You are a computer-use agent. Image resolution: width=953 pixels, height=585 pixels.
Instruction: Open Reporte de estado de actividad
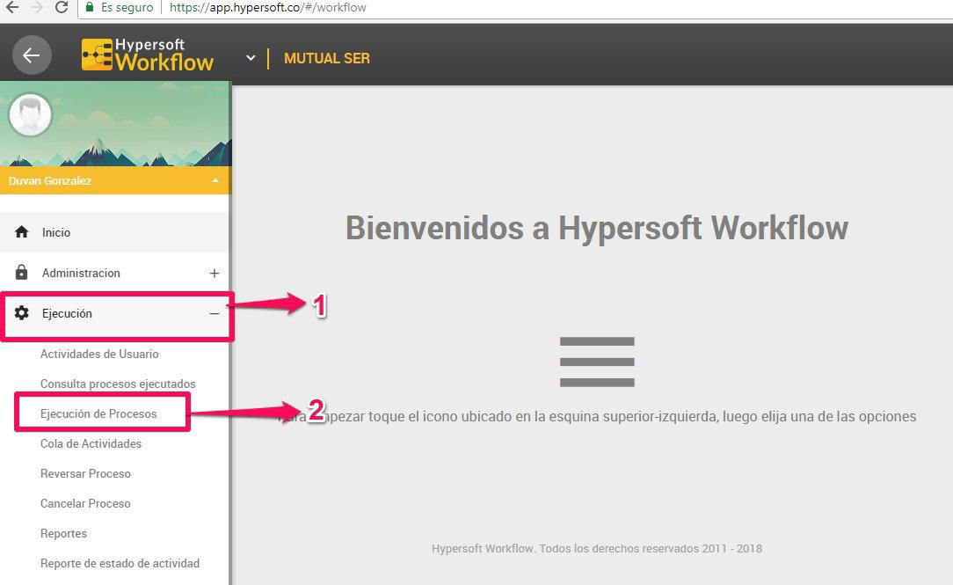coord(120,563)
